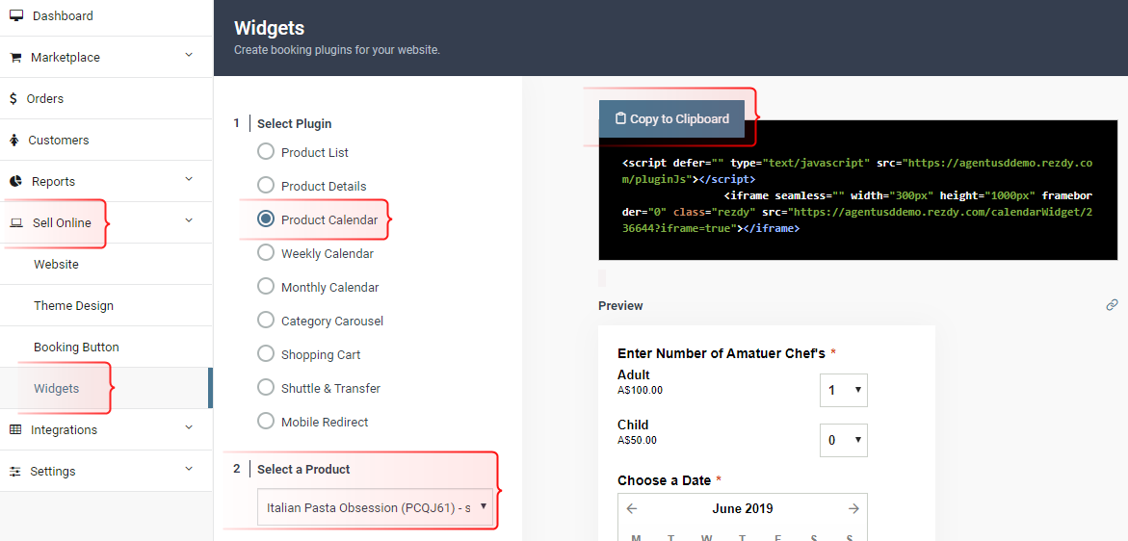The height and width of the screenshot is (541, 1128).
Task: Click the Widgets page heading
Action: click(269, 28)
